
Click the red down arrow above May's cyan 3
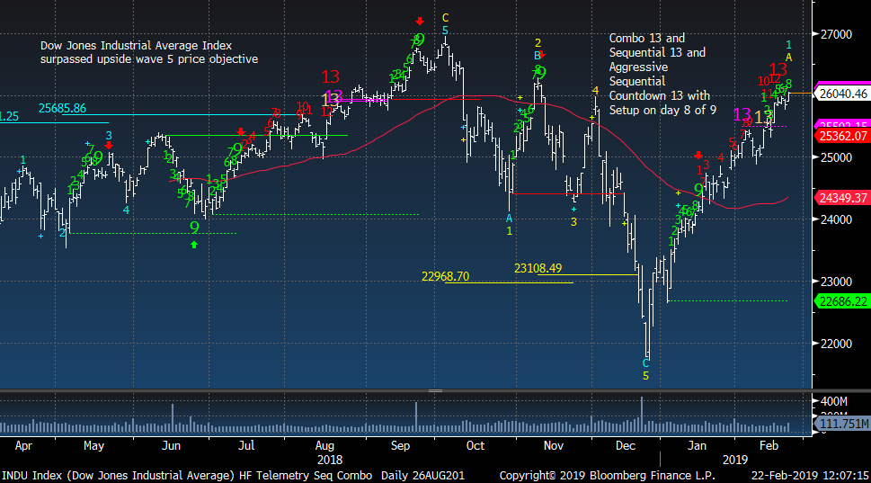pyautogui.click(x=109, y=145)
